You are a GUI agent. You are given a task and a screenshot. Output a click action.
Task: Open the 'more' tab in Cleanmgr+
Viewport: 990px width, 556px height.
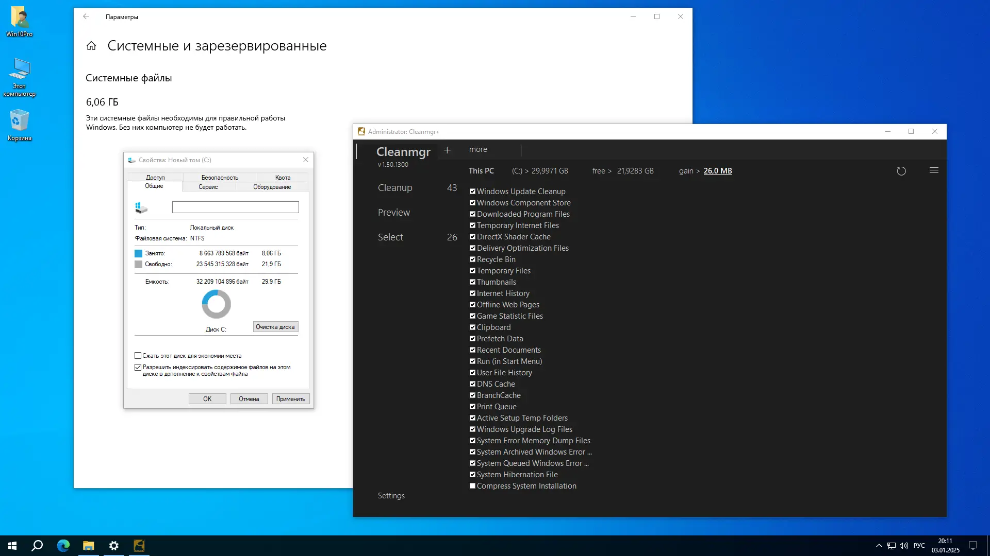click(x=478, y=150)
